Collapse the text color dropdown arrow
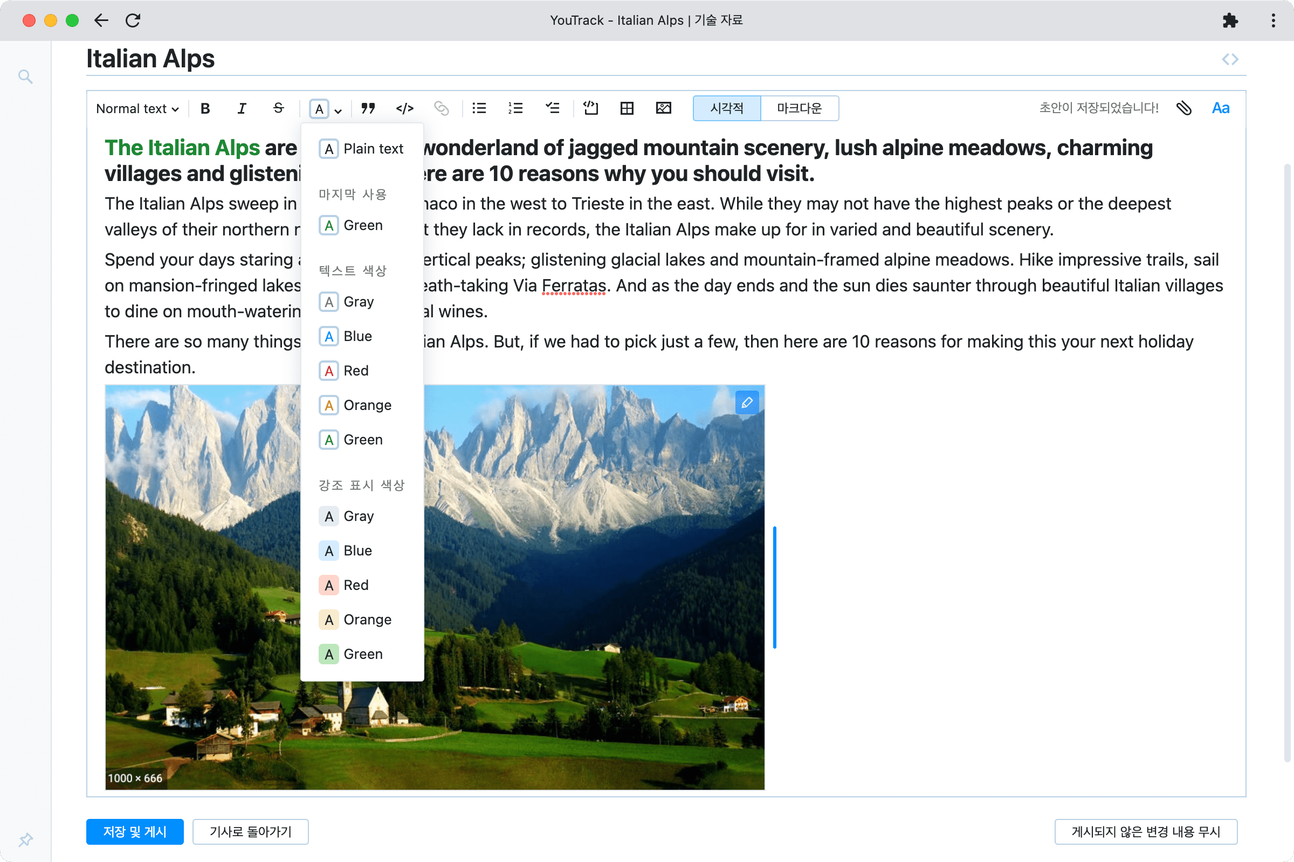 339,110
